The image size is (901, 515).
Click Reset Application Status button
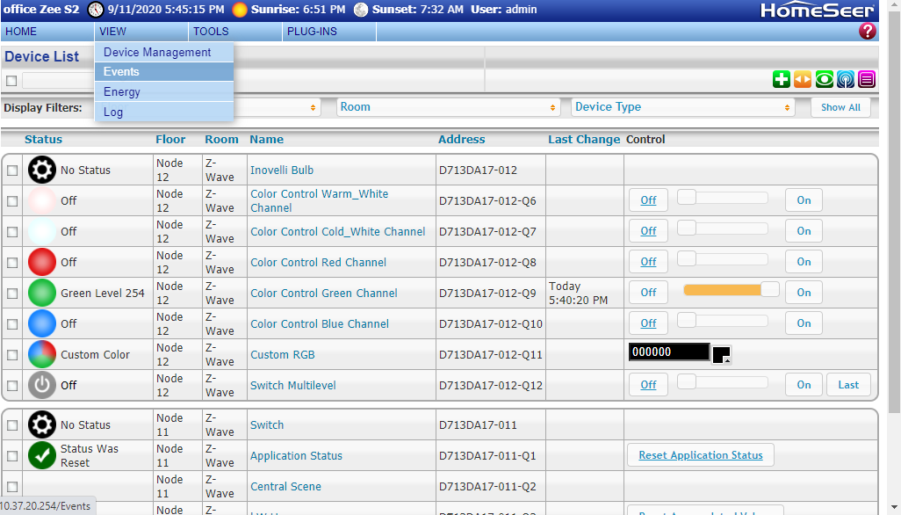tap(701, 455)
